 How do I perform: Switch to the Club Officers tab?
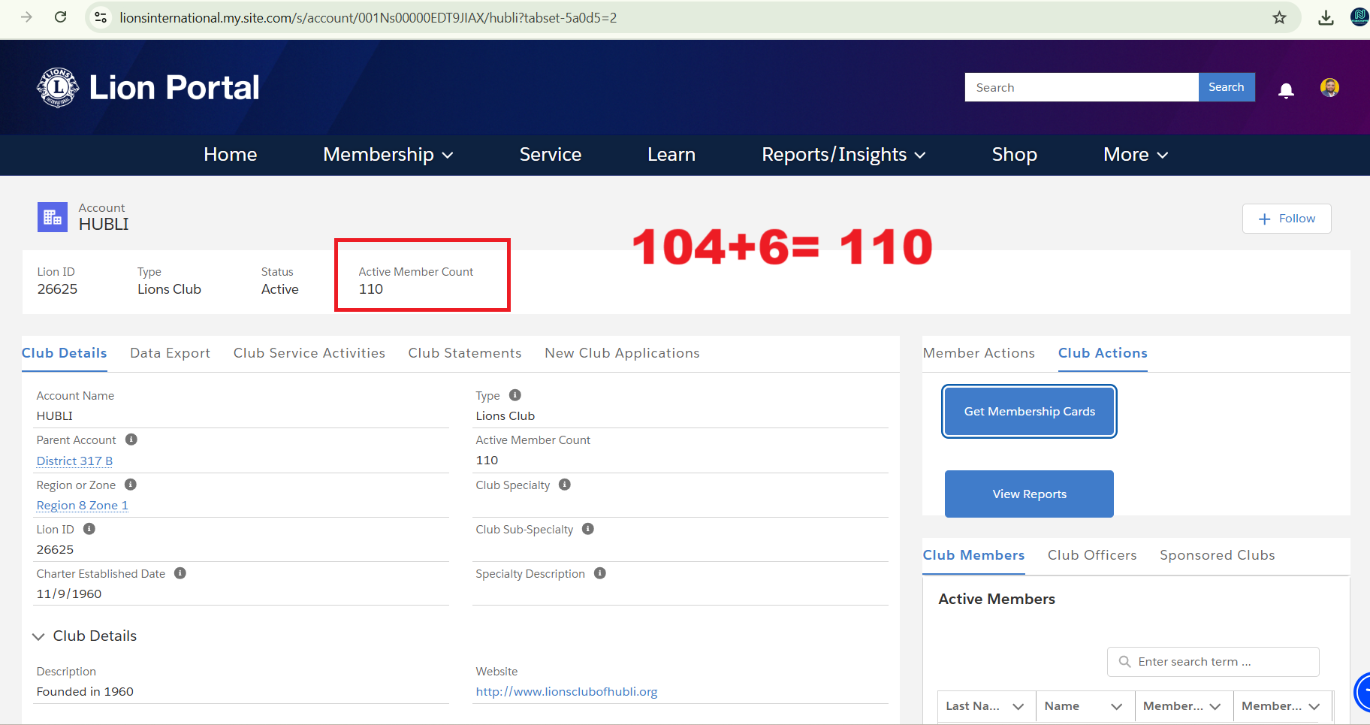(1091, 555)
